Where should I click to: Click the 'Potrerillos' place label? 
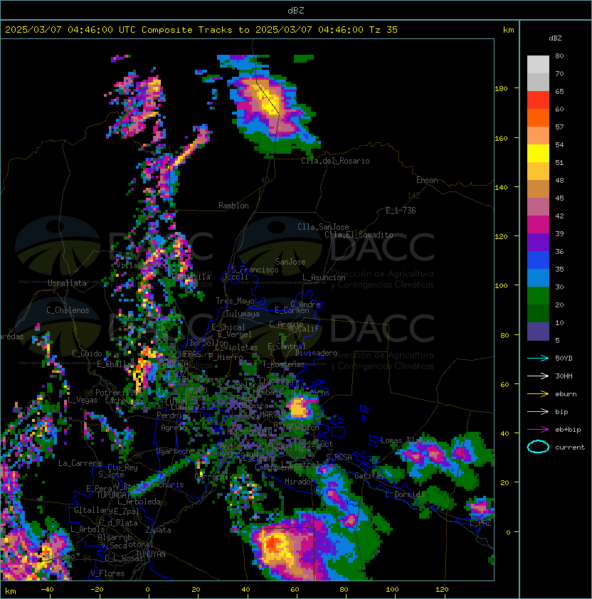click(118, 393)
